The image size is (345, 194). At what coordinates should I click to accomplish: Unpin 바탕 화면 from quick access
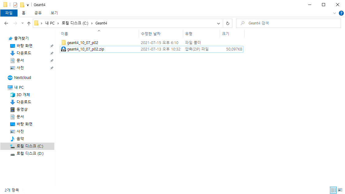52,46
